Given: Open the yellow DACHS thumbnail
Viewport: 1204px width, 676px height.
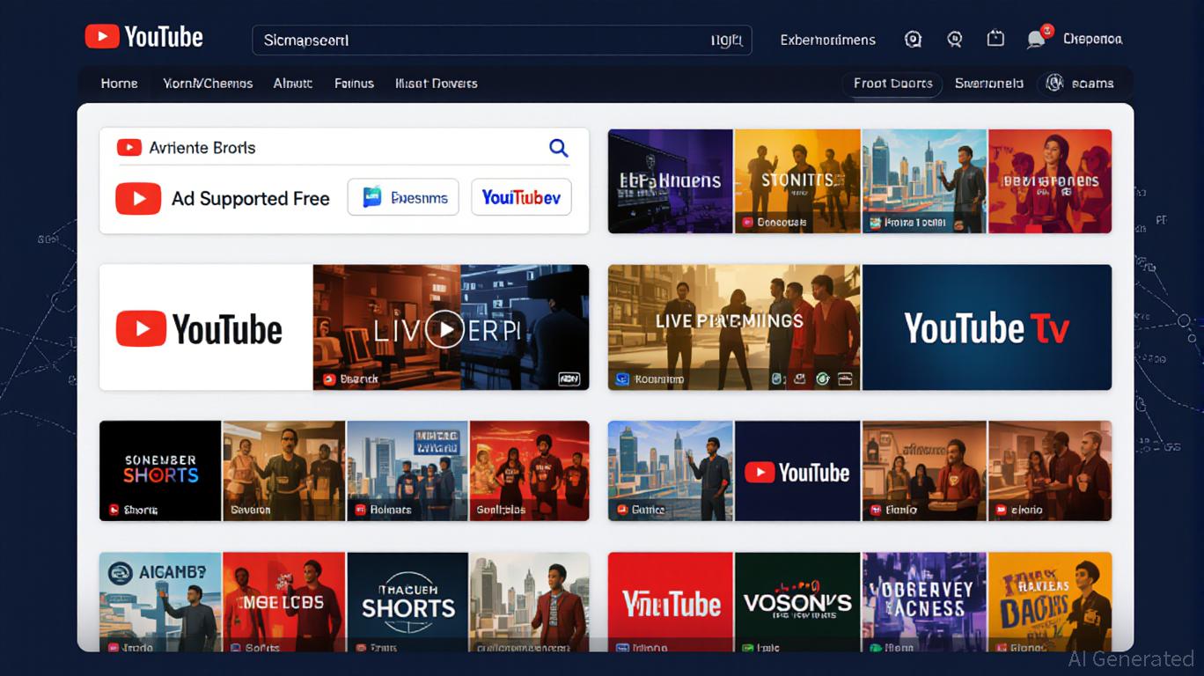Looking at the screenshot, I should pos(1050,602).
